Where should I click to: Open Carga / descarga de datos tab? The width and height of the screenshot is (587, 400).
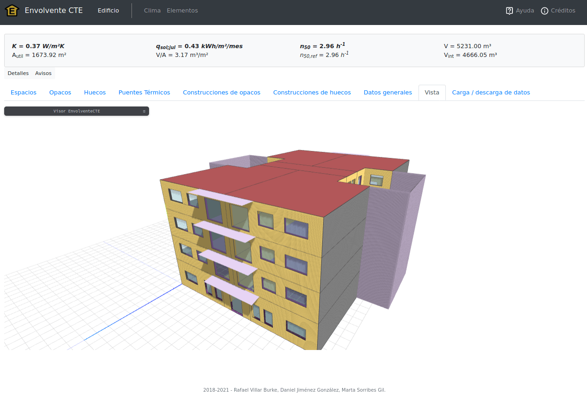(x=491, y=93)
